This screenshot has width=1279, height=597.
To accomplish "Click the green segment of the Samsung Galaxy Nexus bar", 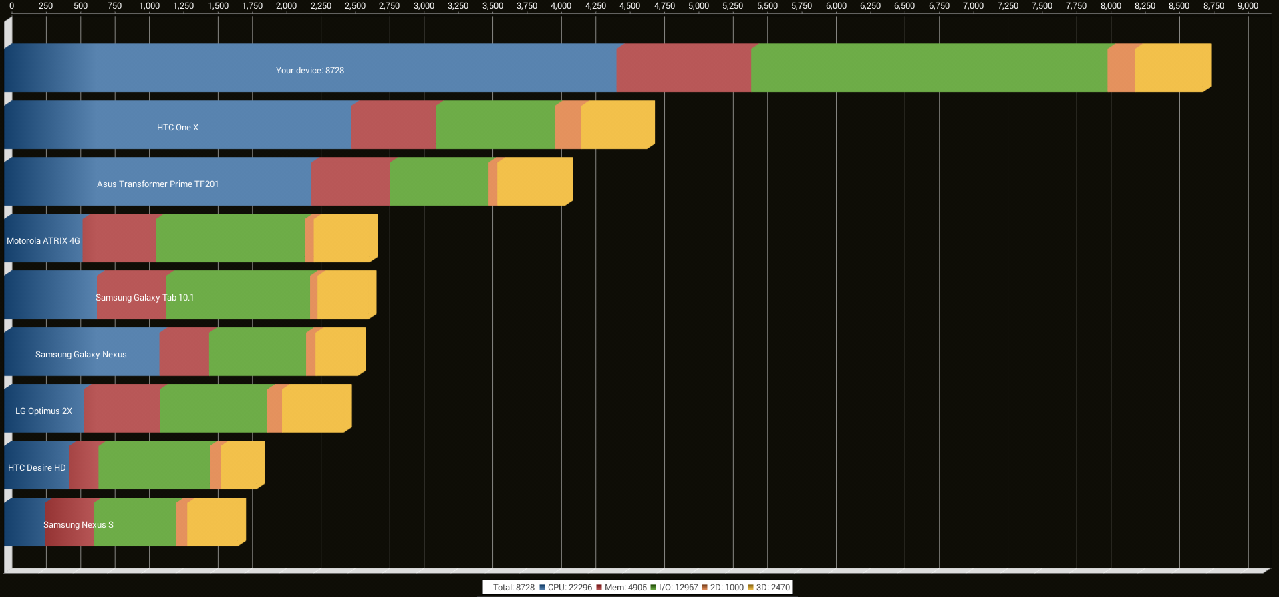I will pos(257,352).
